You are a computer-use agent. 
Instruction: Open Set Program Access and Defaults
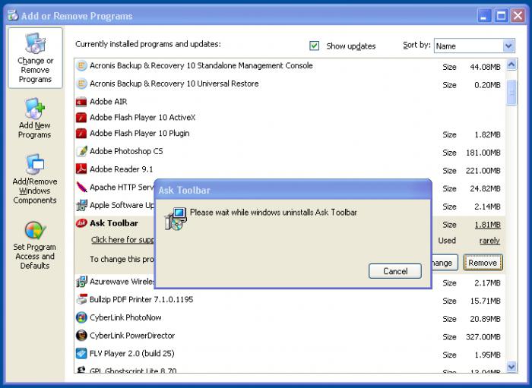[x=35, y=245]
